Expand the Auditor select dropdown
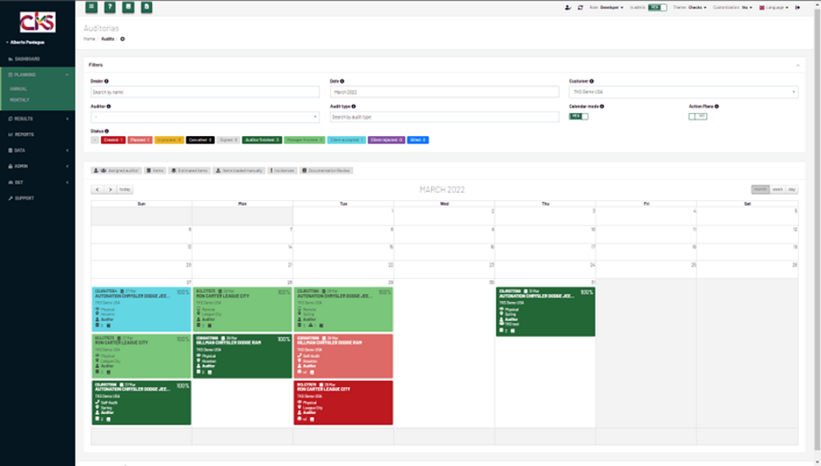The image size is (821, 466). click(204, 117)
